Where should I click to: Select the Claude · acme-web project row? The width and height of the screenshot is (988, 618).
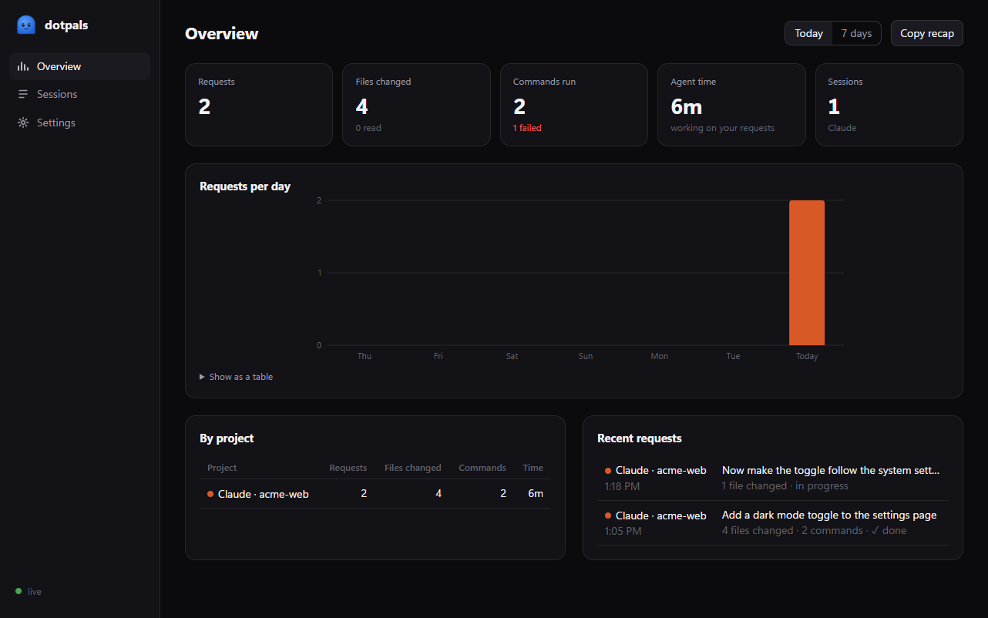375,494
